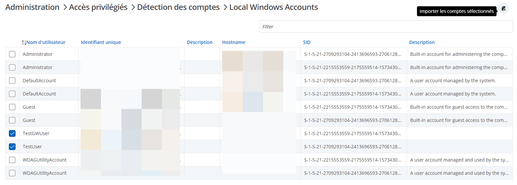
Task: Check the second Guest row checkbox
Action: pos(12,120)
